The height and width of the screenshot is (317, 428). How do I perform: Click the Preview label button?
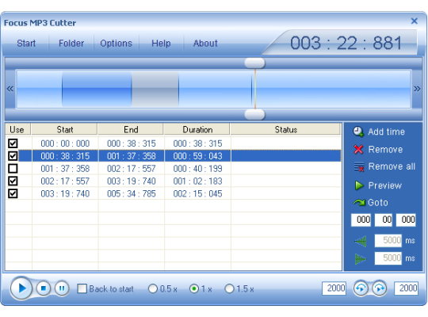point(385,185)
